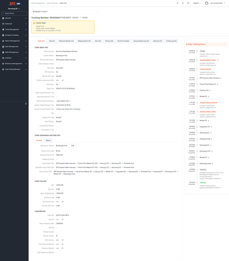229x261 pixels.
Task: Click the Pending Intercept history status
Action: click(205, 69)
